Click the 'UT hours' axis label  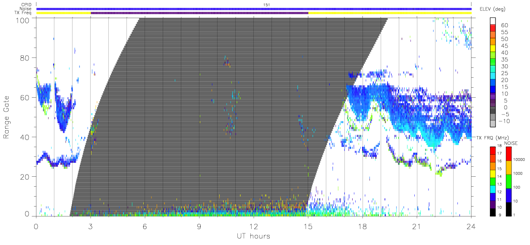click(253, 236)
